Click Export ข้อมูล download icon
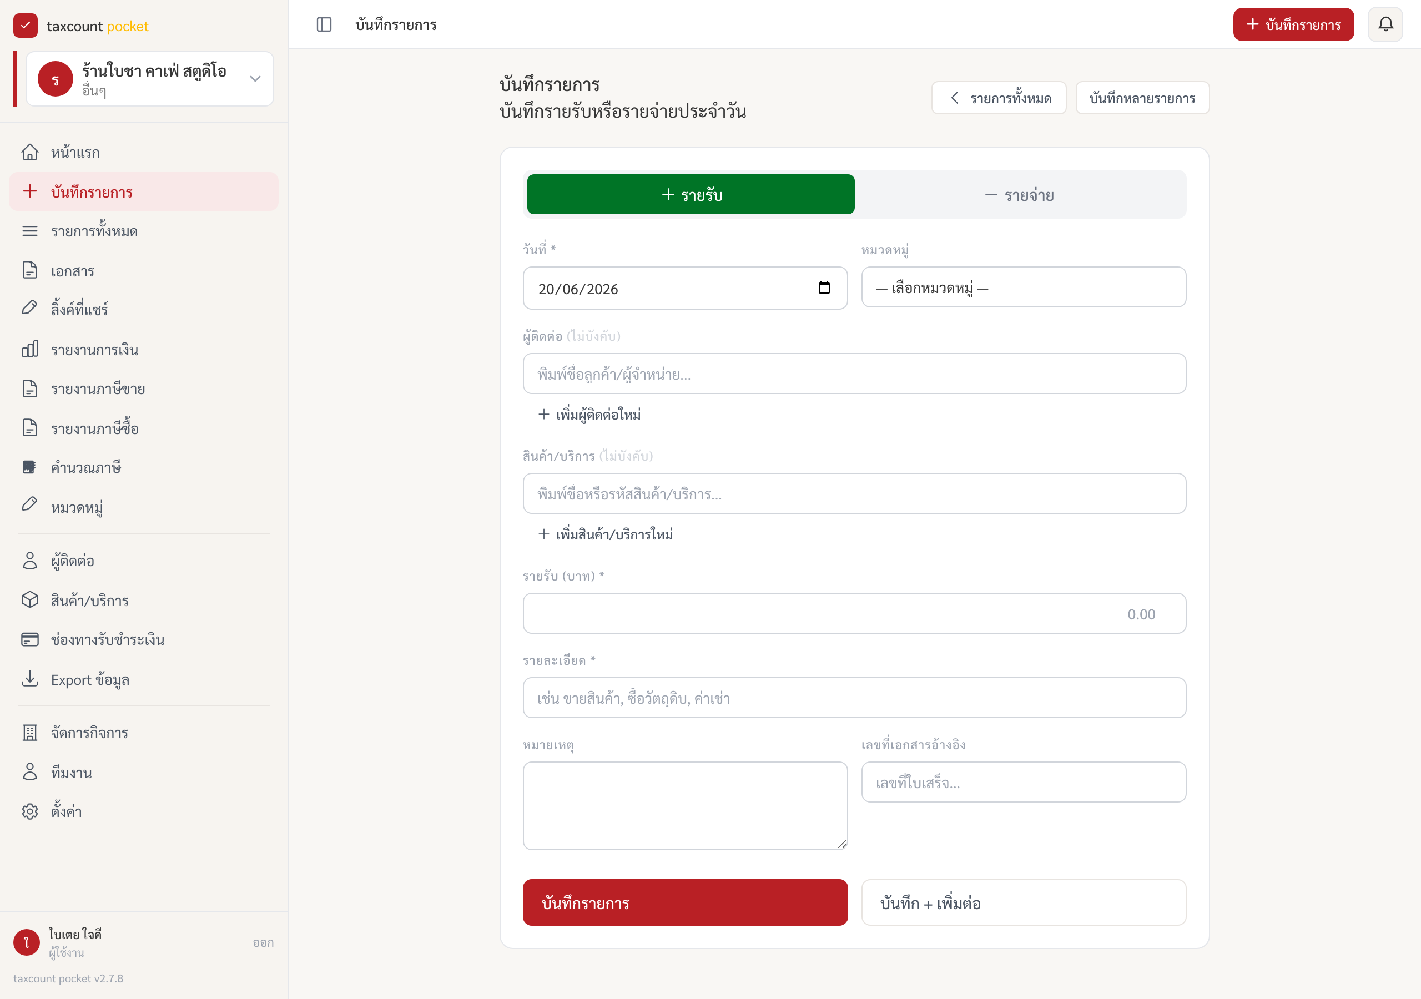This screenshot has width=1421, height=999. pyautogui.click(x=30, y=679)
